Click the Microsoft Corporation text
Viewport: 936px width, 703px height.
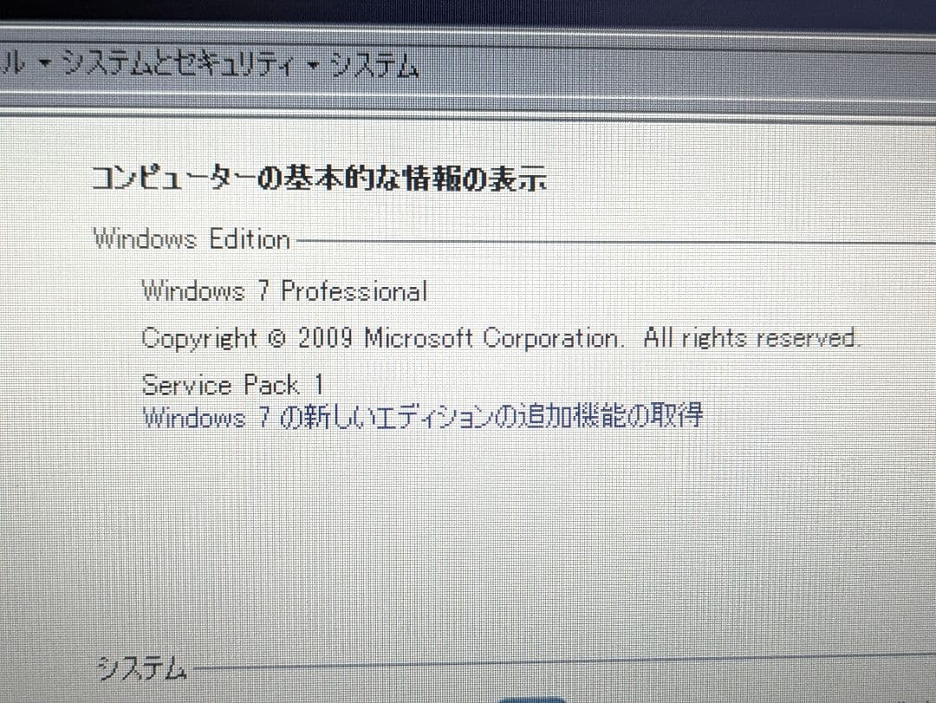pyautogui.click(x=494, y=338)
